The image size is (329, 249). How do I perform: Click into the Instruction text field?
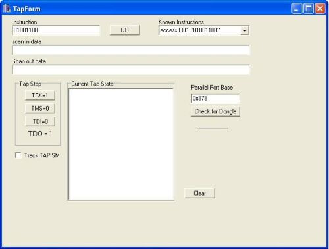(x=56, y=30)
